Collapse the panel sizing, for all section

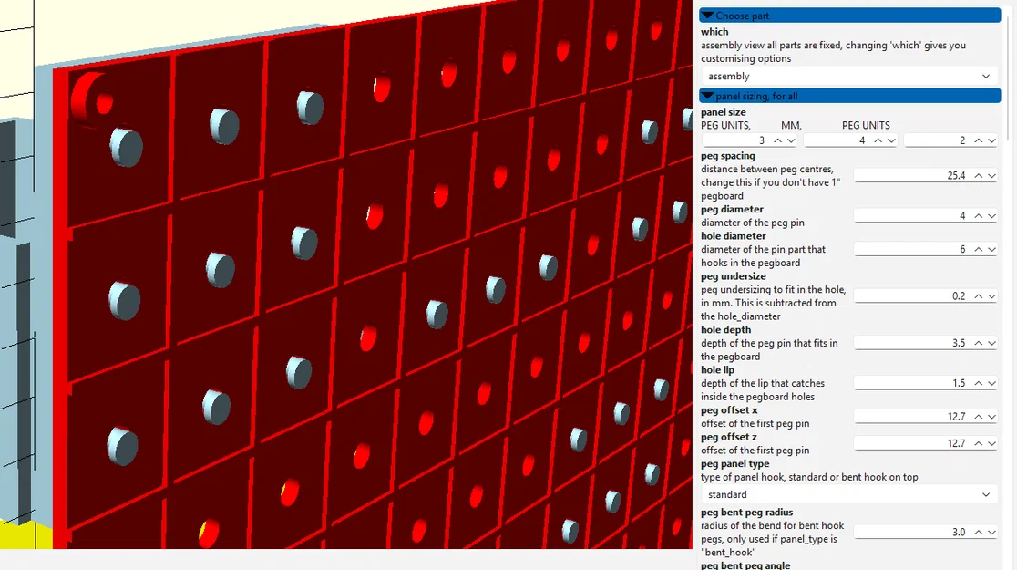[849, 96]
